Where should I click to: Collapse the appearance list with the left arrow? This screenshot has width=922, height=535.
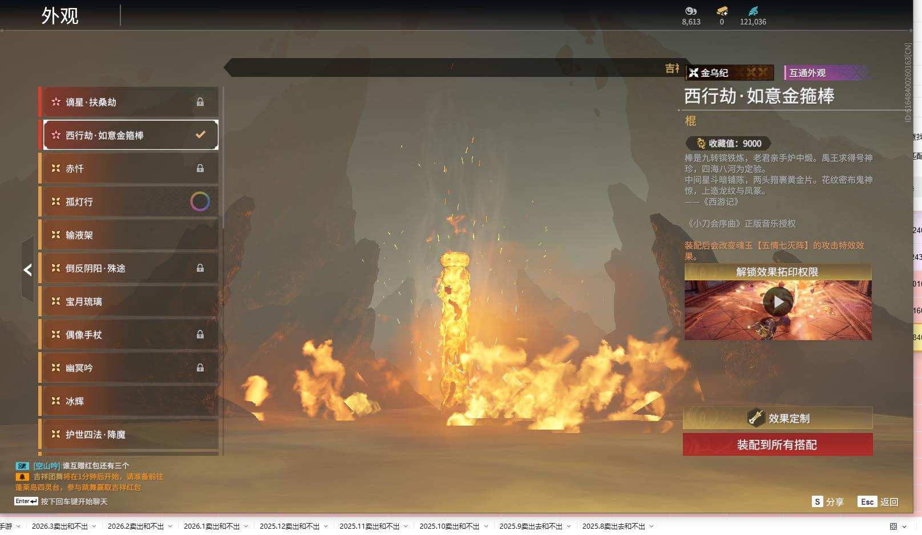click(x=27, y=269)
